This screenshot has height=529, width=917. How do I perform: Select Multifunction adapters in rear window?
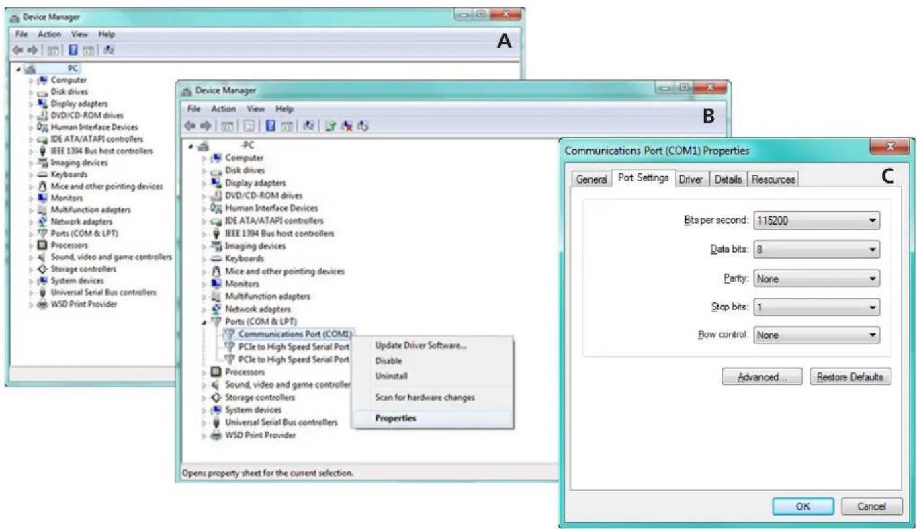coord(91,210)
